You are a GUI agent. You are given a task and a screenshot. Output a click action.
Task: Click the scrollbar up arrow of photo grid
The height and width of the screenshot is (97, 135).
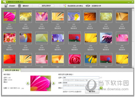click(x=133, y=10)
